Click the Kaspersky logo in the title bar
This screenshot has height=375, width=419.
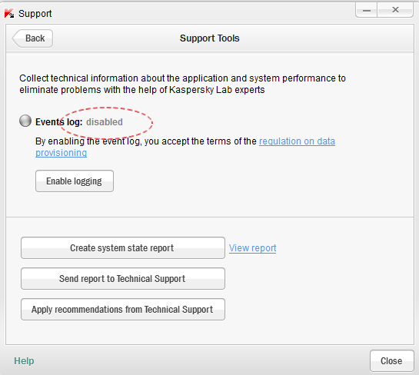point(9,13)
